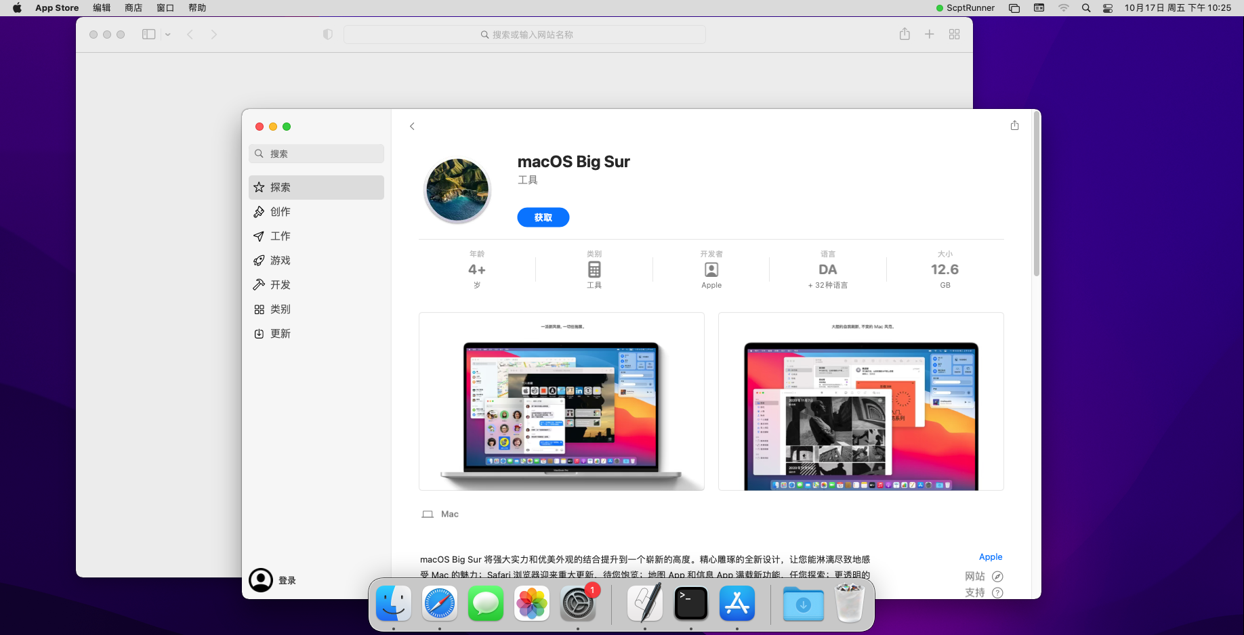Open the 窗口 menu

tap(165, 8)
